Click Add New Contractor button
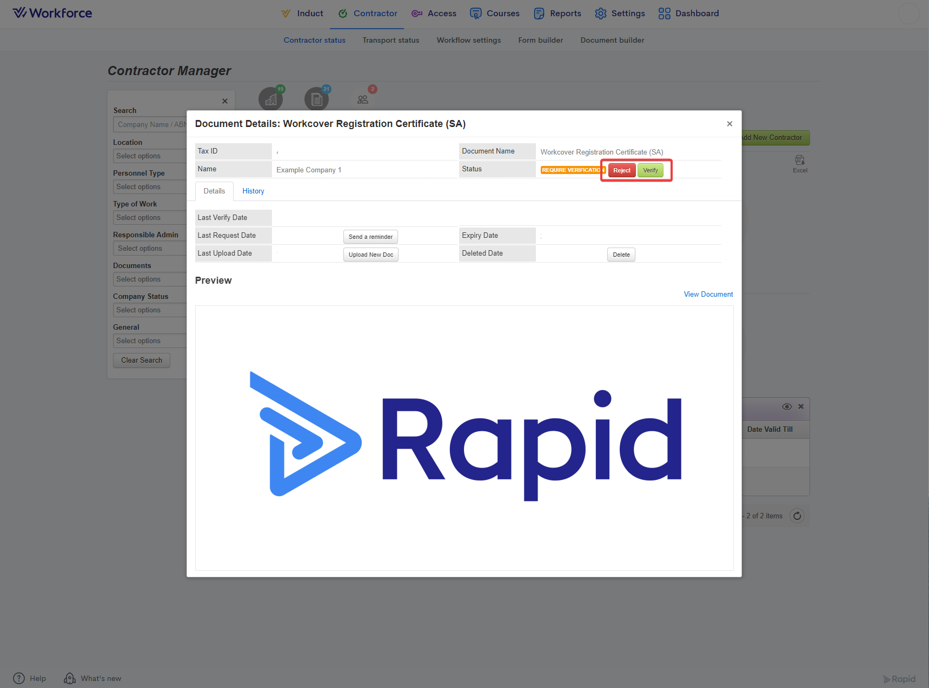The width and height of the screenshot is (929, 688). pyautogui.click(x=775, y=138)
